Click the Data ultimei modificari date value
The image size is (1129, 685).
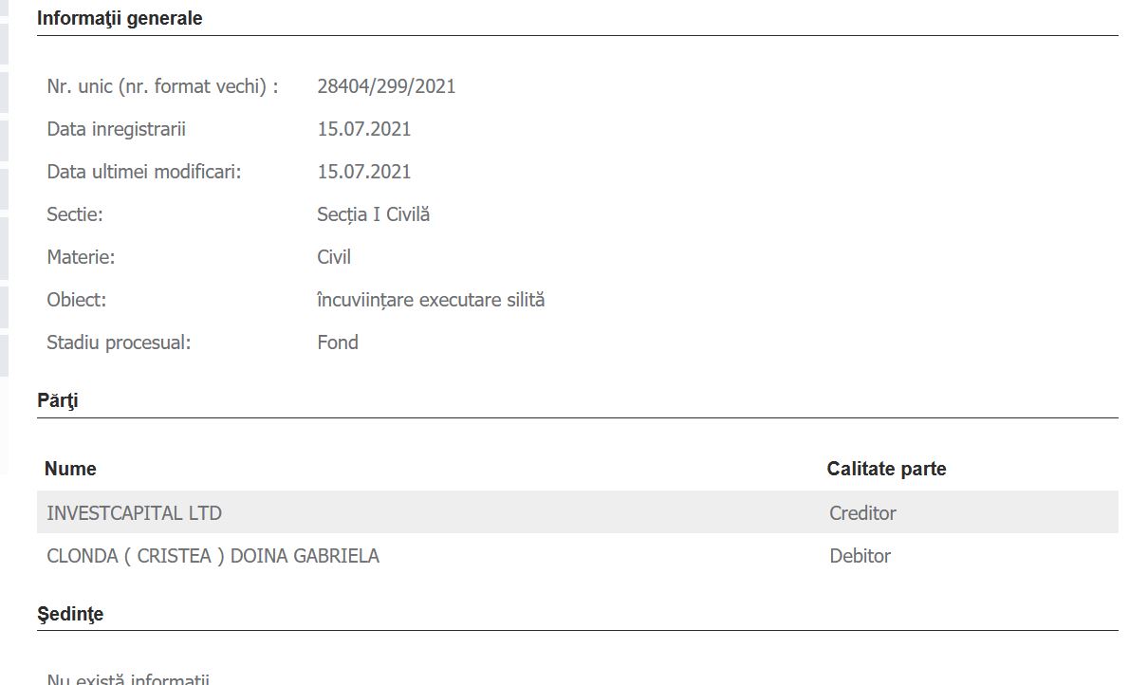pyautogui.click(x=364, y=172)
